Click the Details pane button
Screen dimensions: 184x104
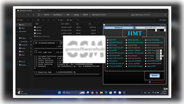(x=163, y=20)
